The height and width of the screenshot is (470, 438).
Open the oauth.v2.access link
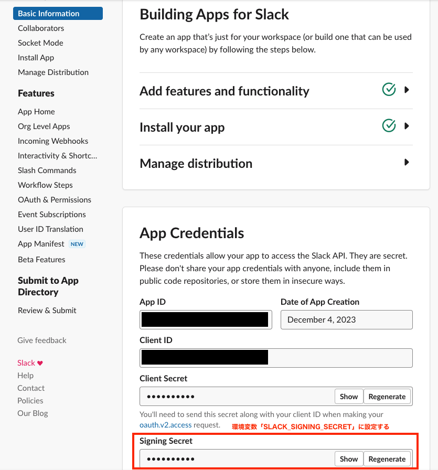click(x=165, y=425)
